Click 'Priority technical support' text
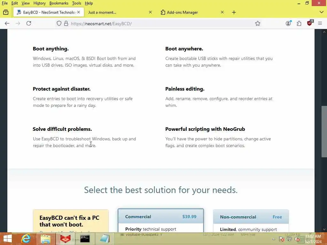 tap(151, 229)
